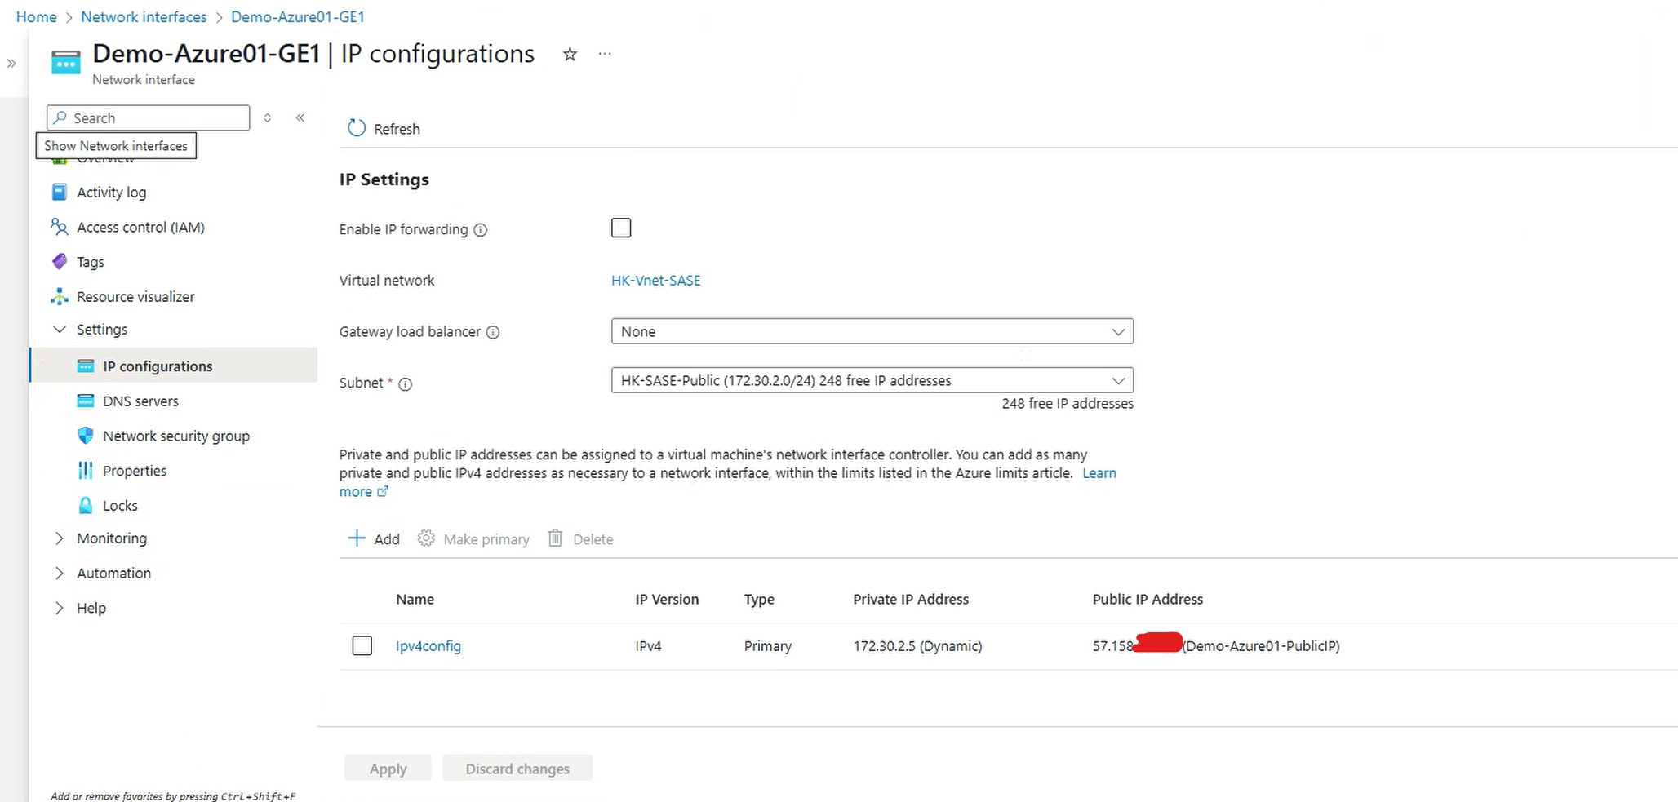Open the more options ellipsis beside title

coord(605,54)
